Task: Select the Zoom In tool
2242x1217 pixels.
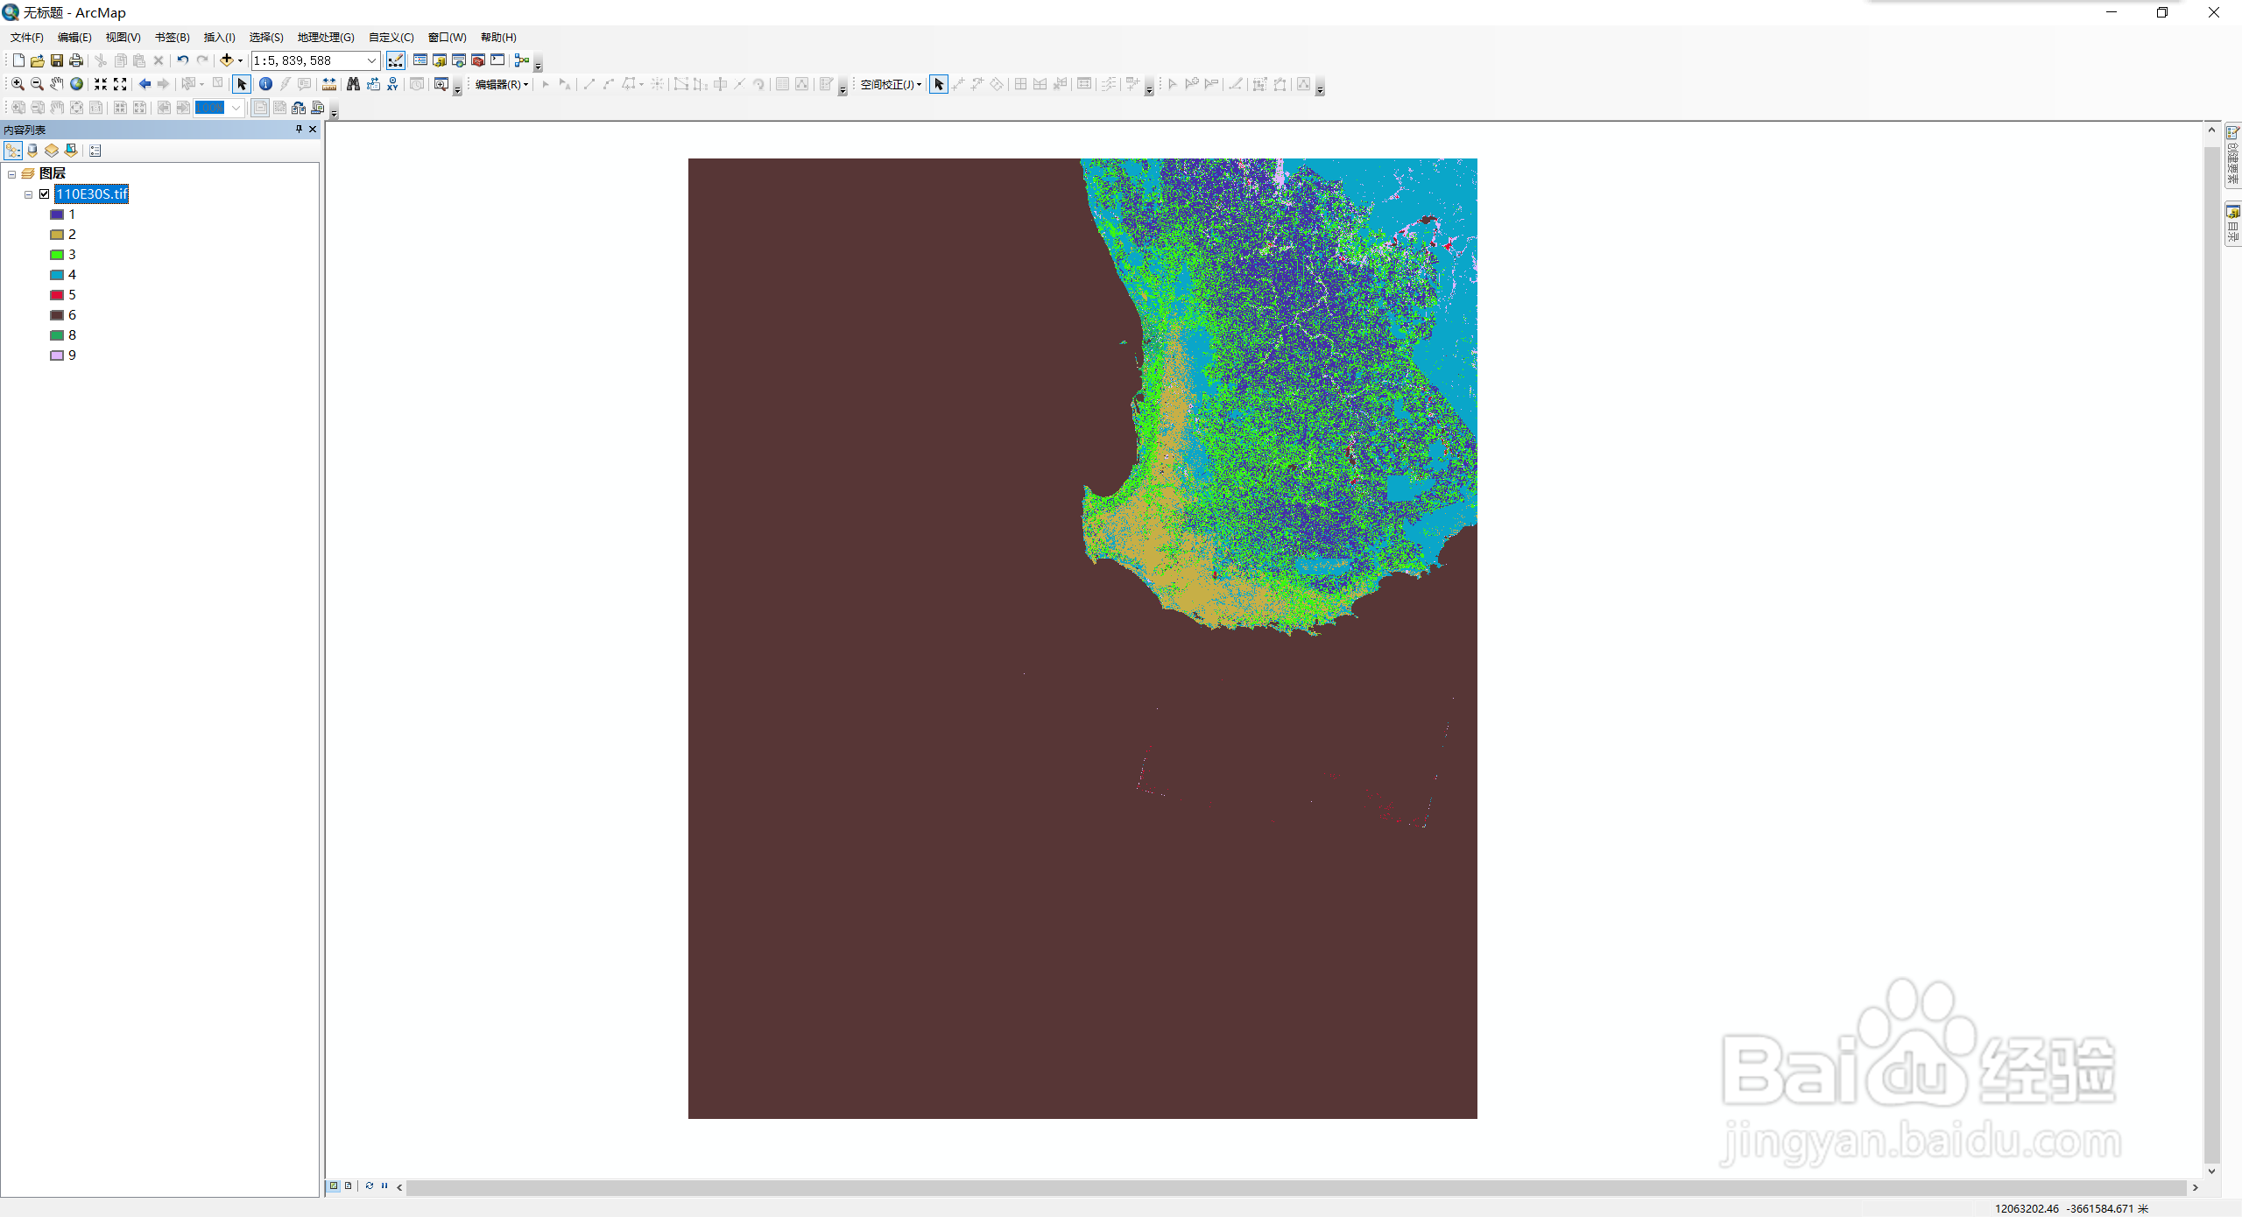Action: (18, 84)
